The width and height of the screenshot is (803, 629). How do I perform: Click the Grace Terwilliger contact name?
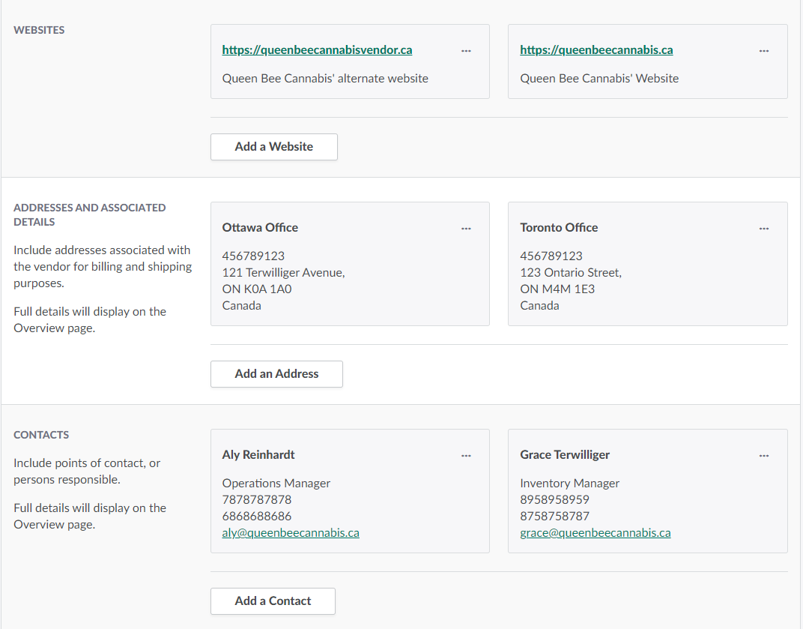[565, 455]
